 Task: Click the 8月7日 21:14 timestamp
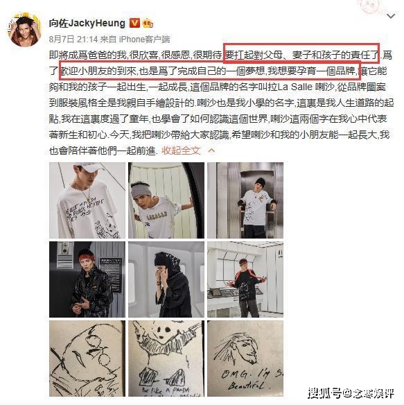[x=73, y=40]
